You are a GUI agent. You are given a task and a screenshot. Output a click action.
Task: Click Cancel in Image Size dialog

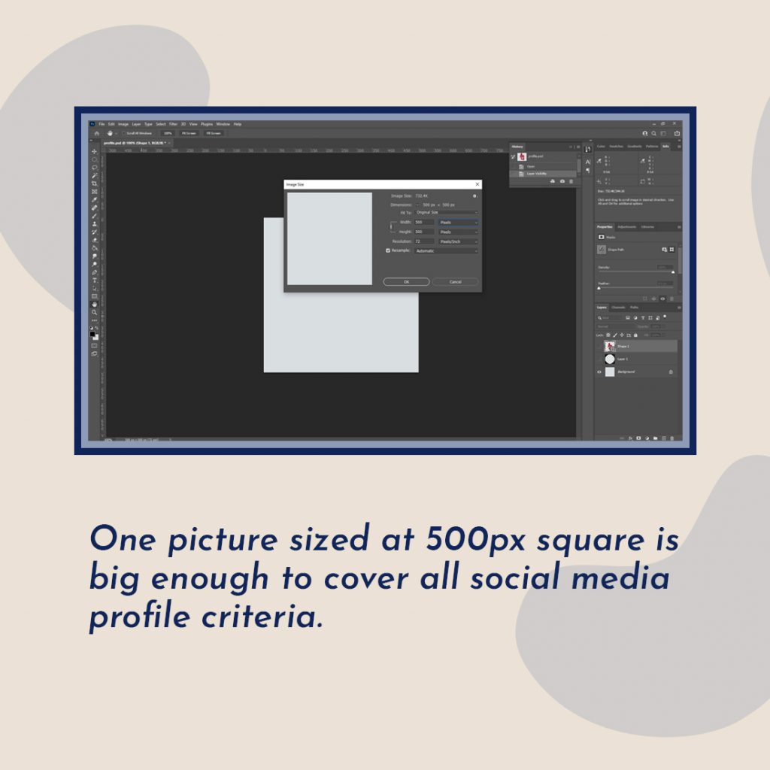pos(455,282)
